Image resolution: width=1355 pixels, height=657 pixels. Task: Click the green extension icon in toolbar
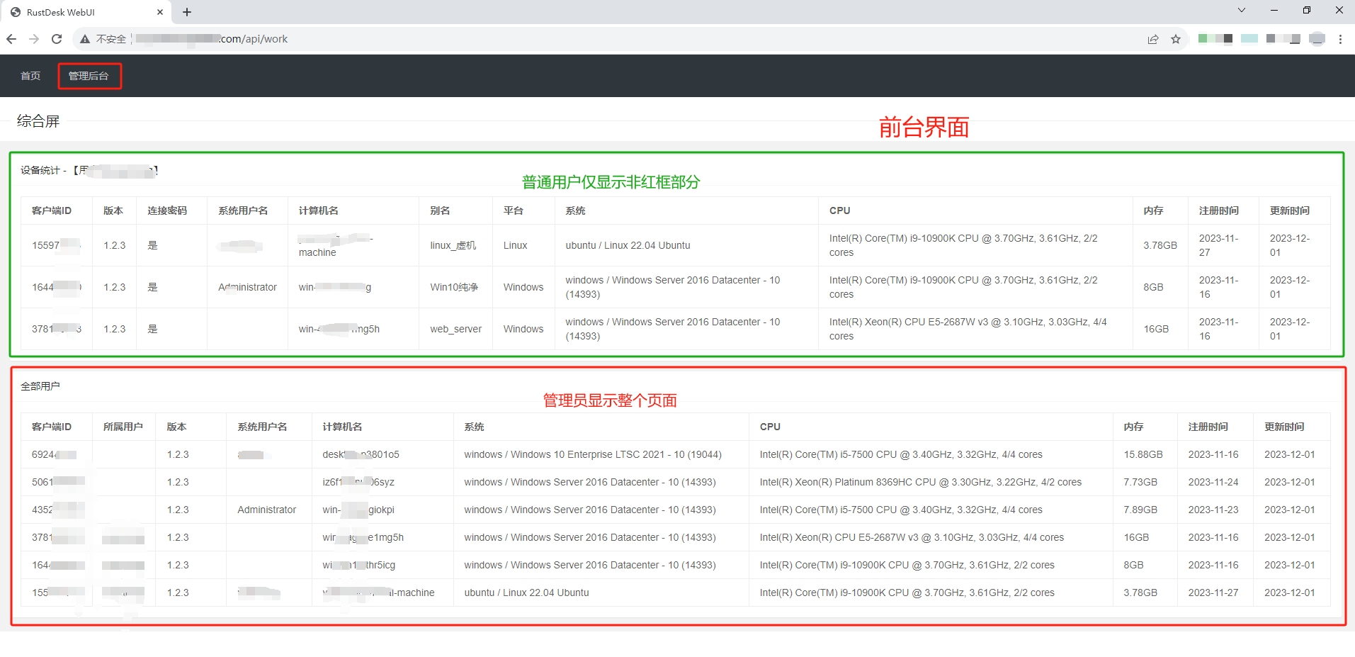click(x=1203, y=38)
